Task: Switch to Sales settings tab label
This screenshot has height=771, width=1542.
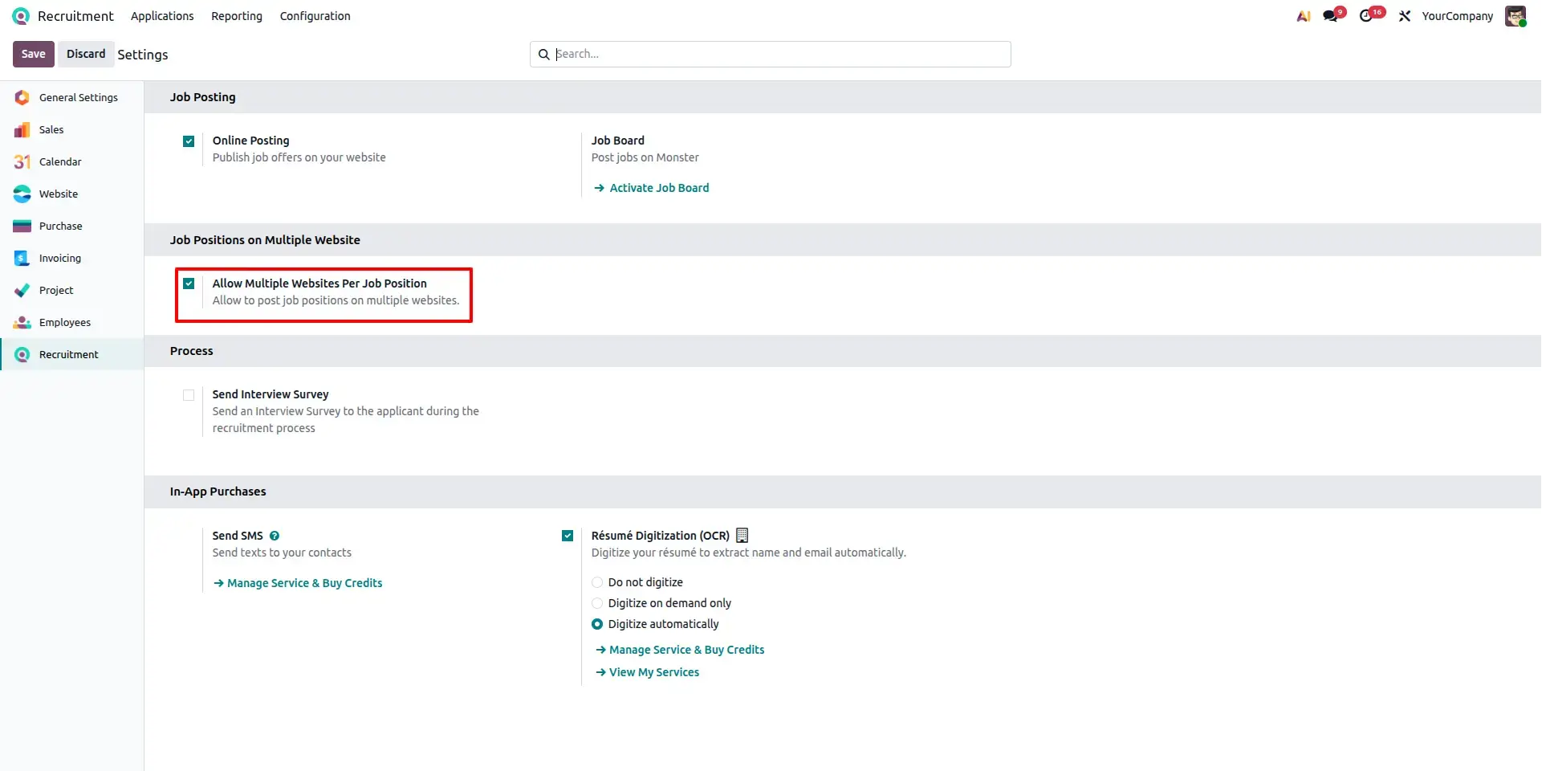Action: tap(51, 129)
